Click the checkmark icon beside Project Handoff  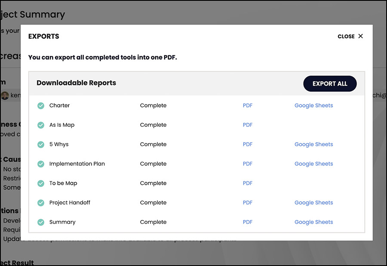[41, 203]
